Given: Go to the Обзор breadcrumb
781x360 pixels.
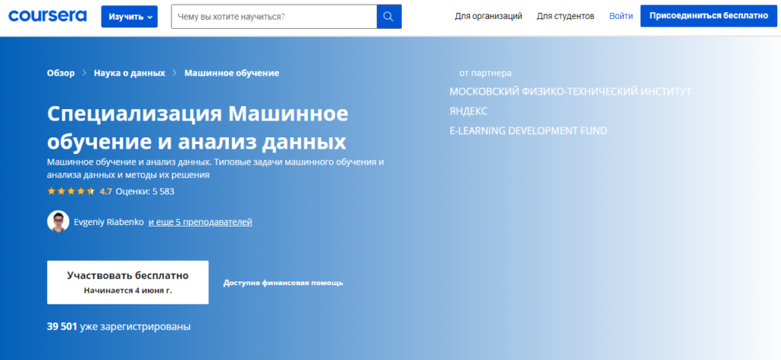Looking at the screenshot, I should coord(61,73).
